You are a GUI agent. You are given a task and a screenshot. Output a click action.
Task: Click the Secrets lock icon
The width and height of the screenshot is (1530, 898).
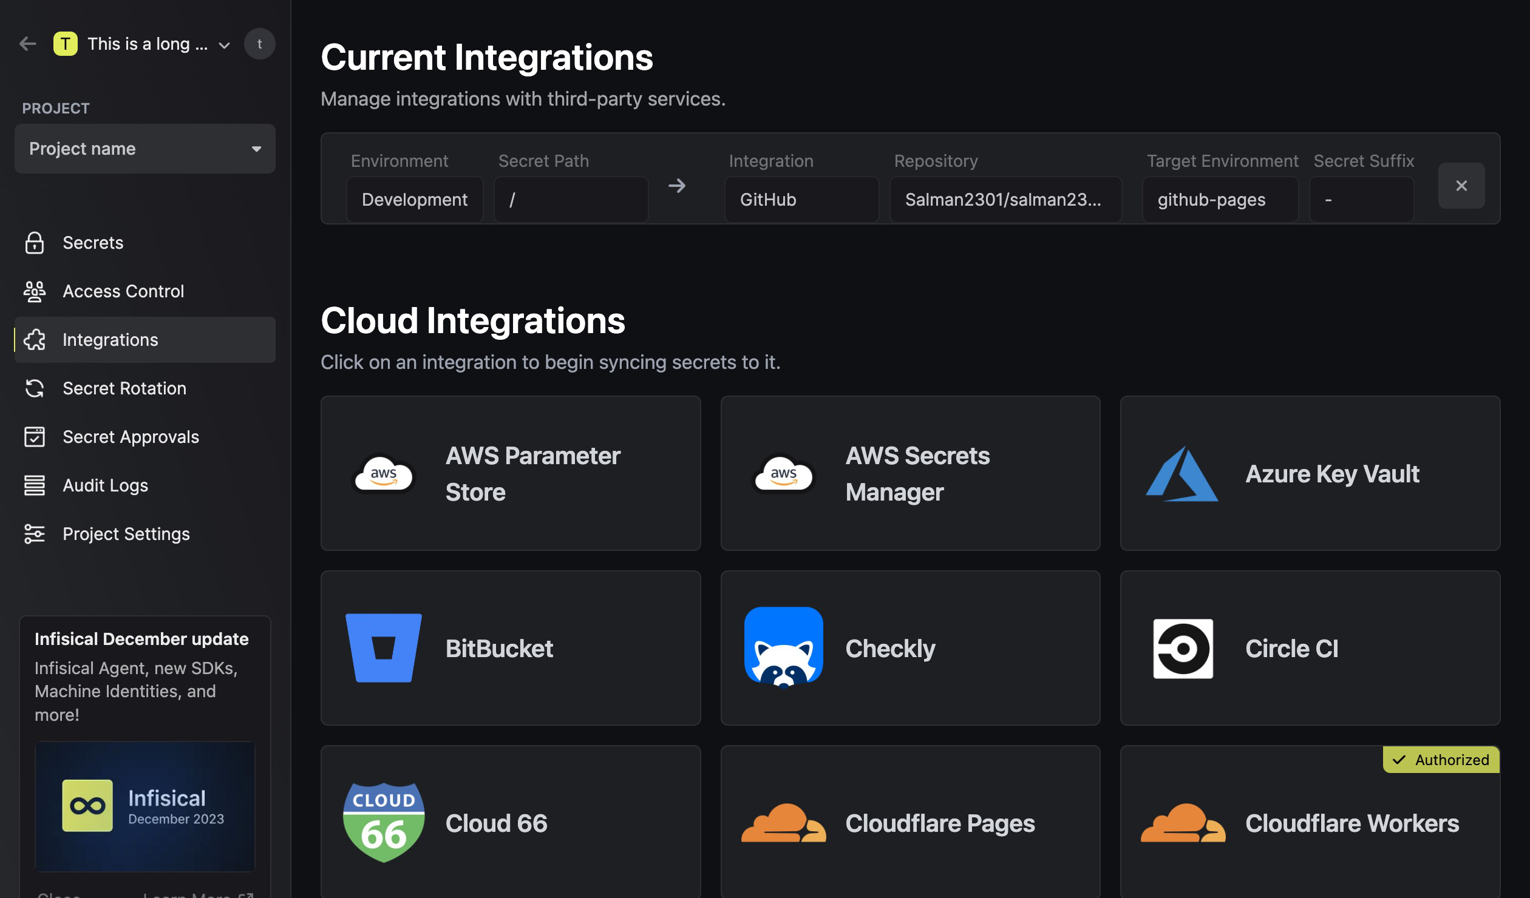pos(35,243)
